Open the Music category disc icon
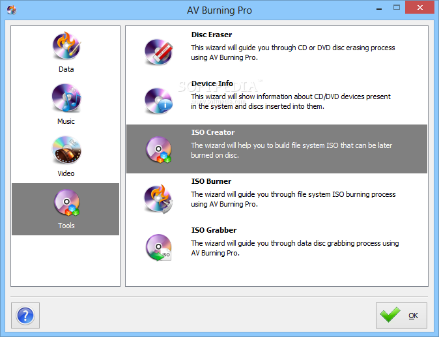The image size is (439, 337). [66, 98]
